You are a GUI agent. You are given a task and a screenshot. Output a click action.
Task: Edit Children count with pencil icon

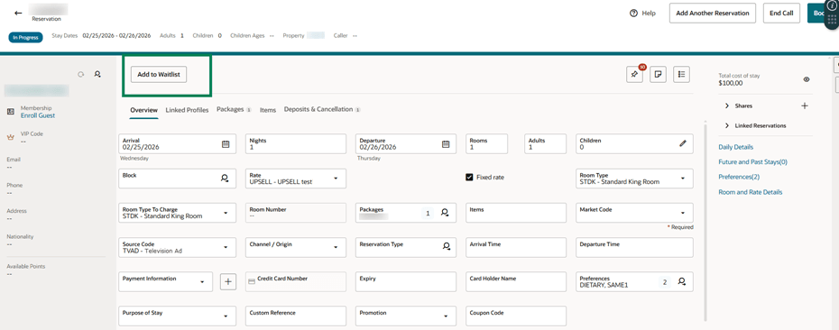tap(683, 143)
